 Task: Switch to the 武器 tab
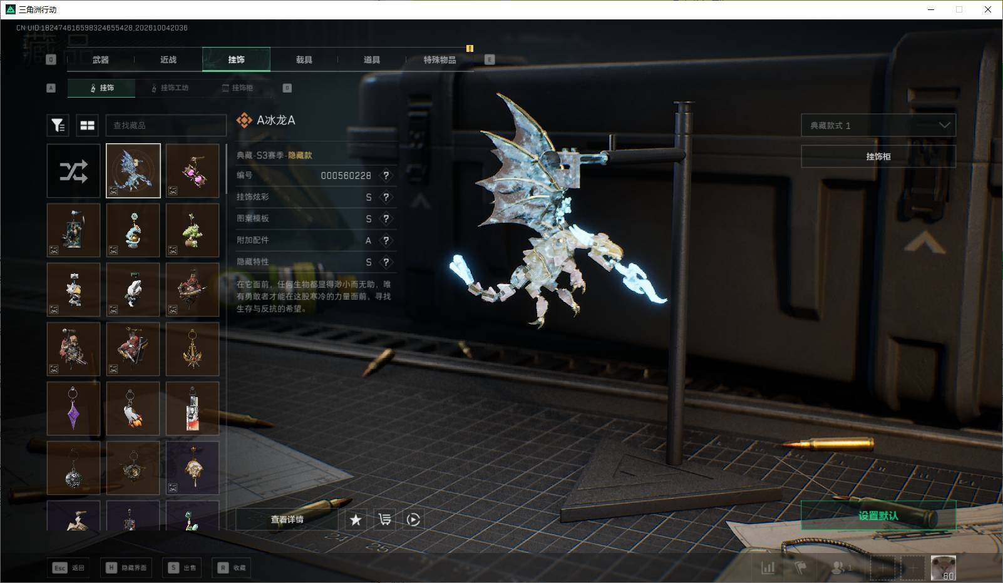[x=100, y=59]
